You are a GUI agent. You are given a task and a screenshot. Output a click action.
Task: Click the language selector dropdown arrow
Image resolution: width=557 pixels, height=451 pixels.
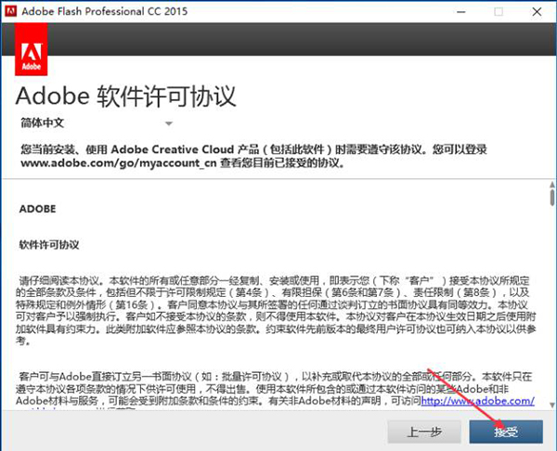coord(169,123)
